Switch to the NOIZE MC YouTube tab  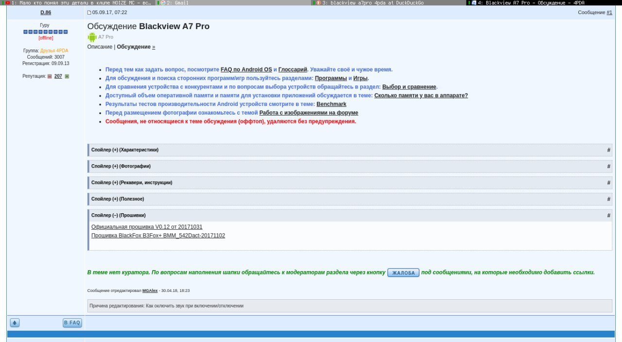[78, 2]
